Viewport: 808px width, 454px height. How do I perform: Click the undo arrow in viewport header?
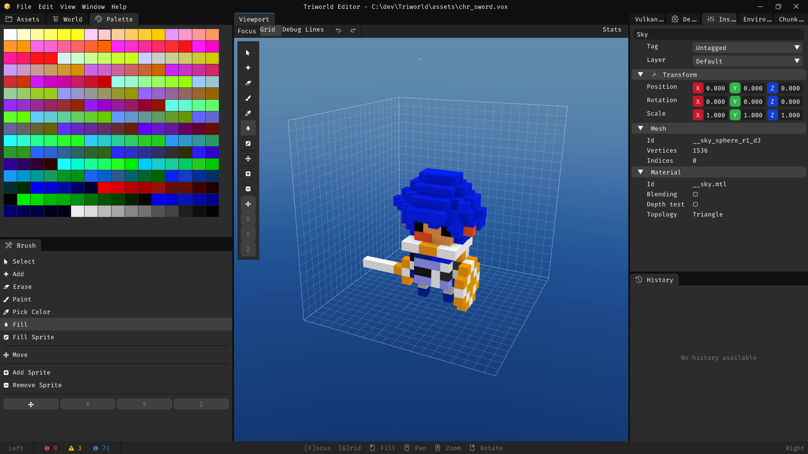tap(338, 30)
